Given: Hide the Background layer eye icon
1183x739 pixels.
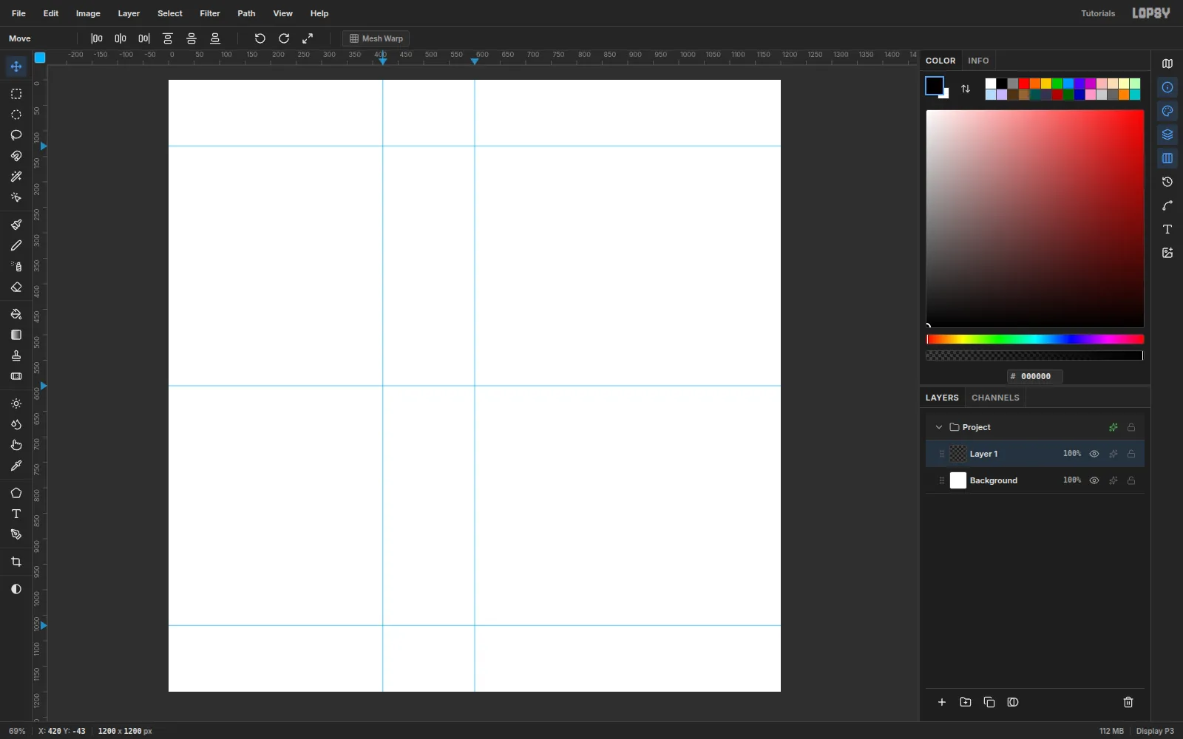Looking at the screenshot, I should (x=1094, y=480).
